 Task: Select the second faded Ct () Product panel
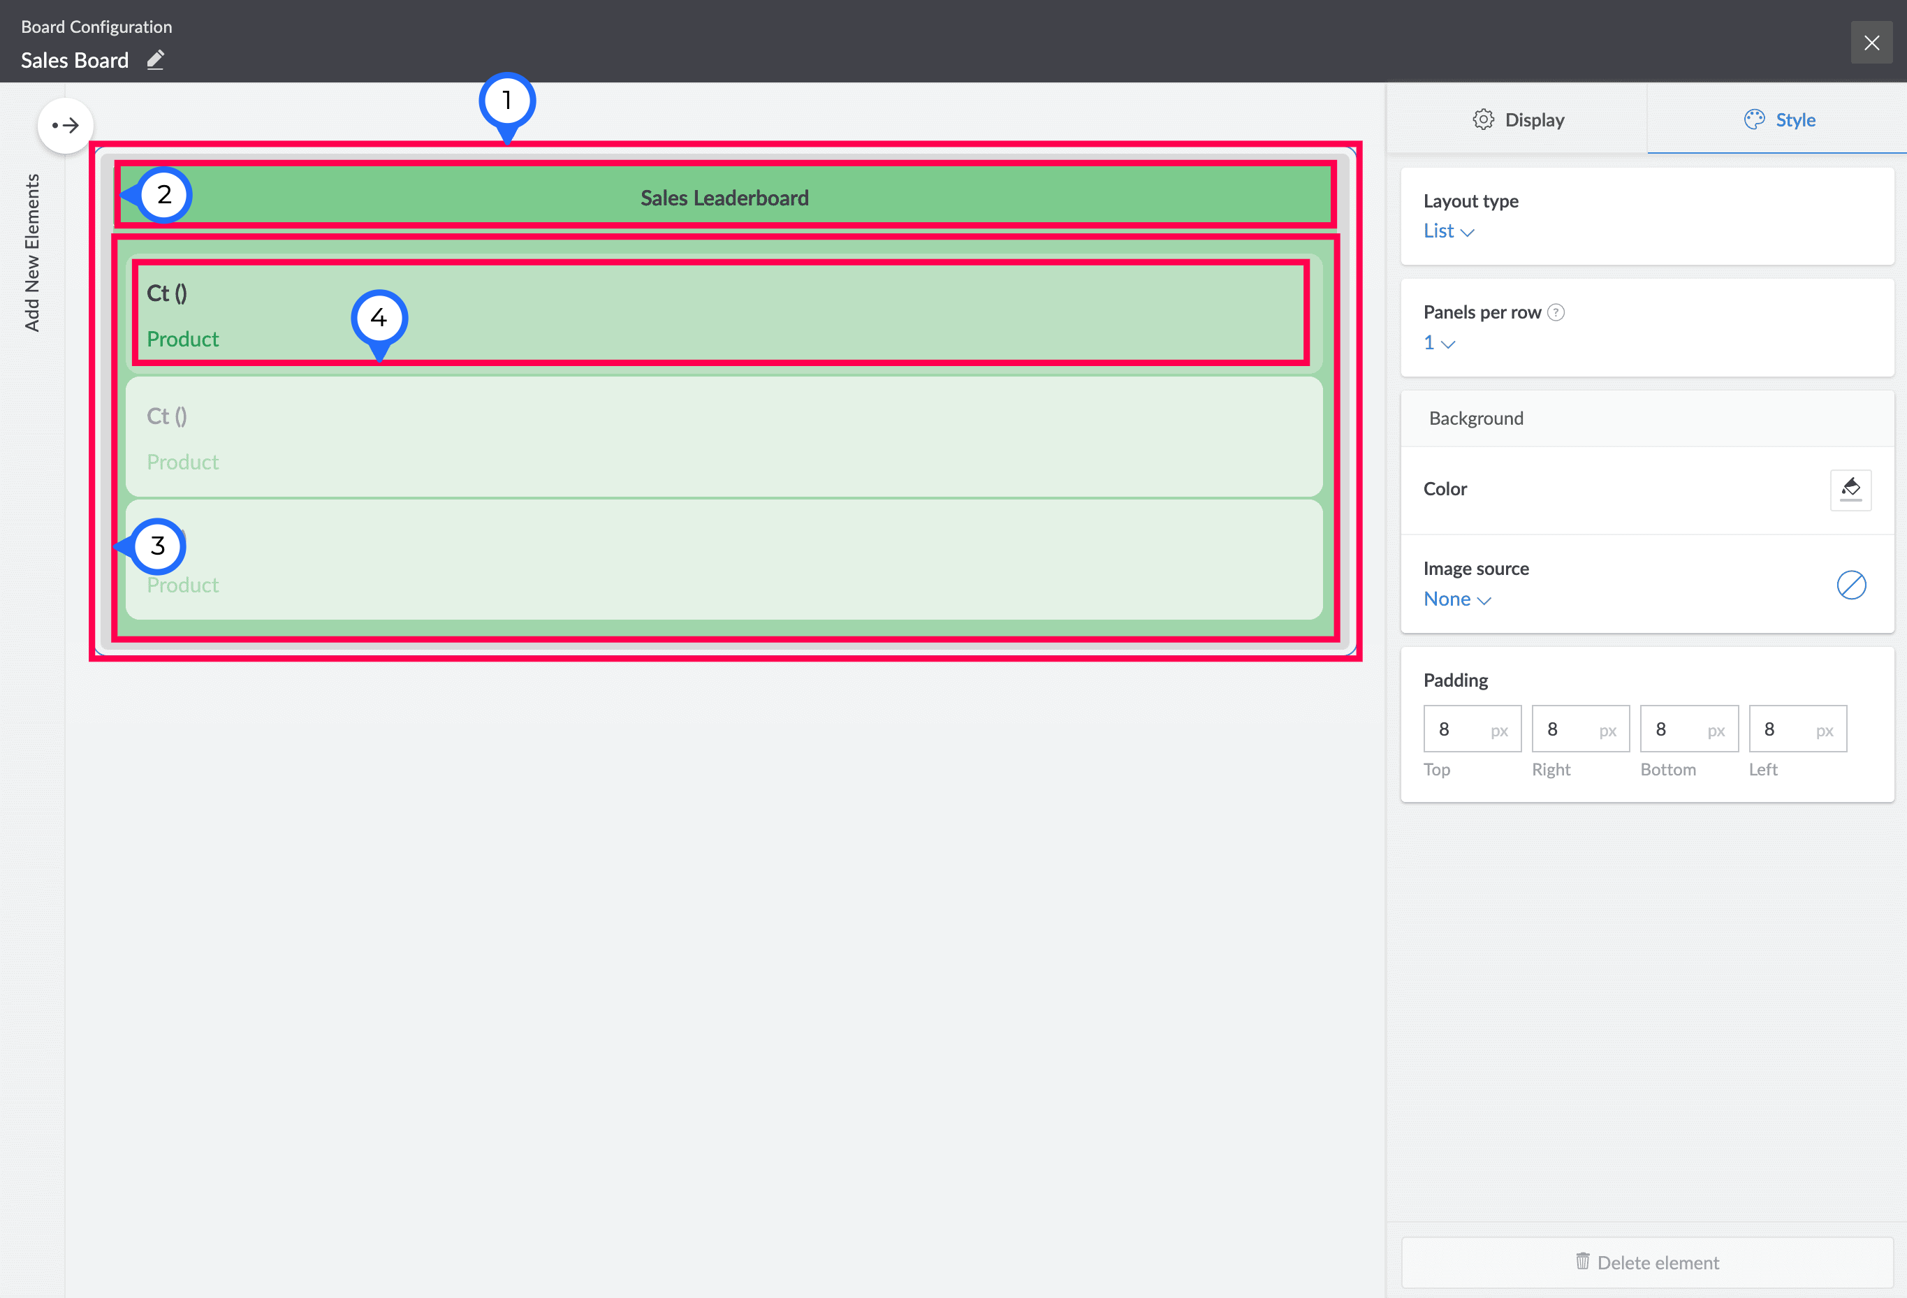coord(722,437)
